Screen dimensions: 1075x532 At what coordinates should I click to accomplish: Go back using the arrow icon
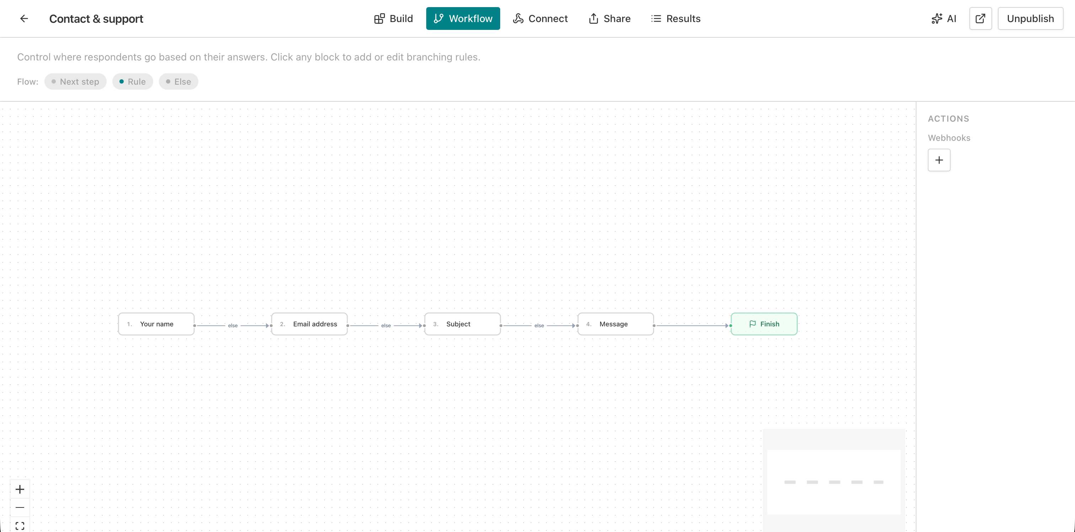pyautogui.click(x=24, y=18)
